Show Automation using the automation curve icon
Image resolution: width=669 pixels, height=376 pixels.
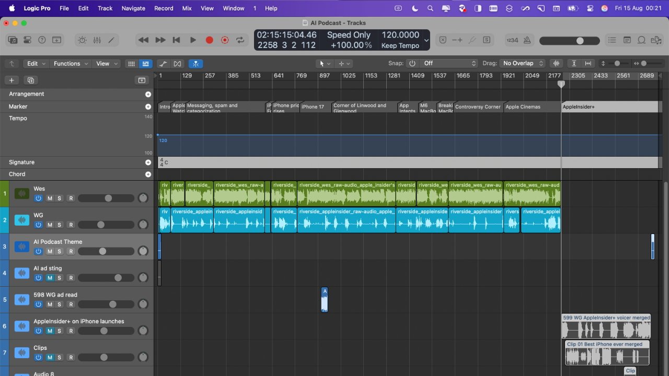(x=164, y=63)
